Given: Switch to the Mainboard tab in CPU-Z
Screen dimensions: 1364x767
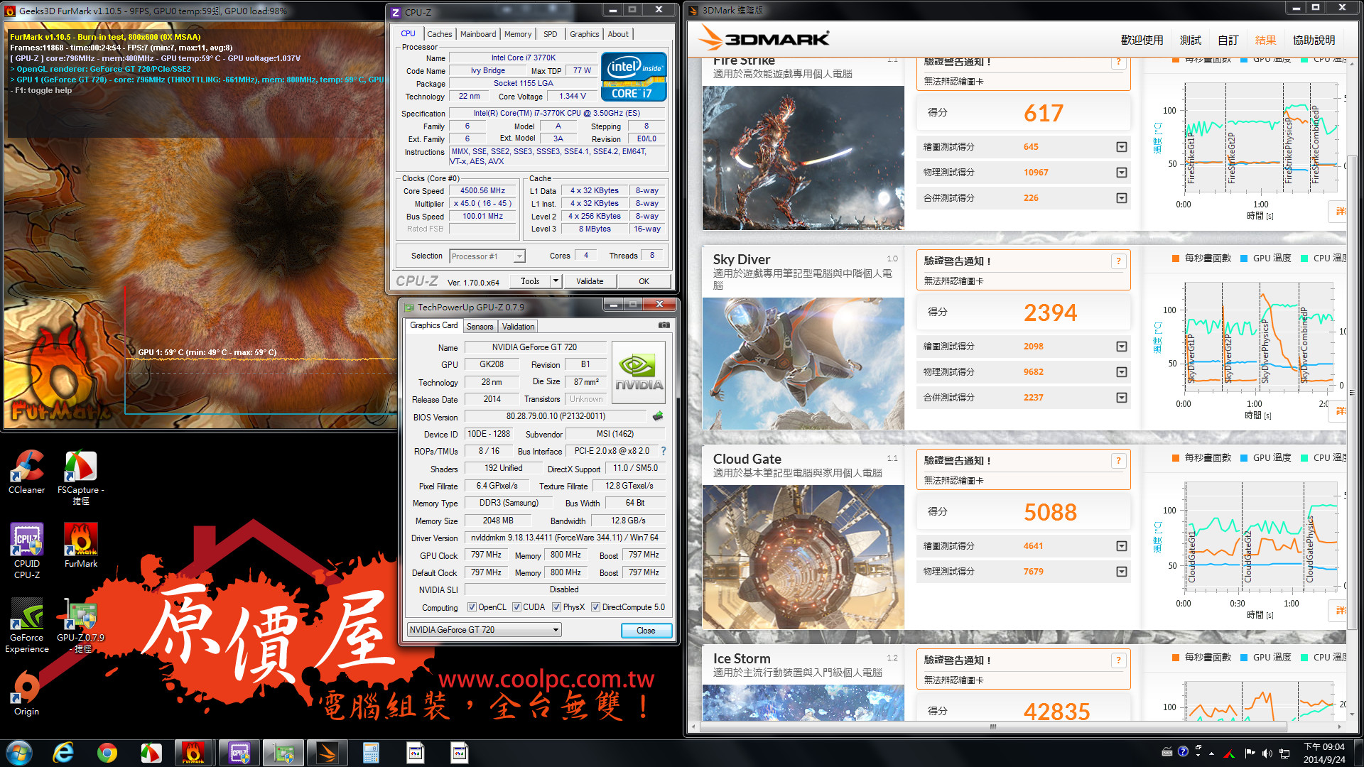Looking at the screenshot, I should click(478, 34).
